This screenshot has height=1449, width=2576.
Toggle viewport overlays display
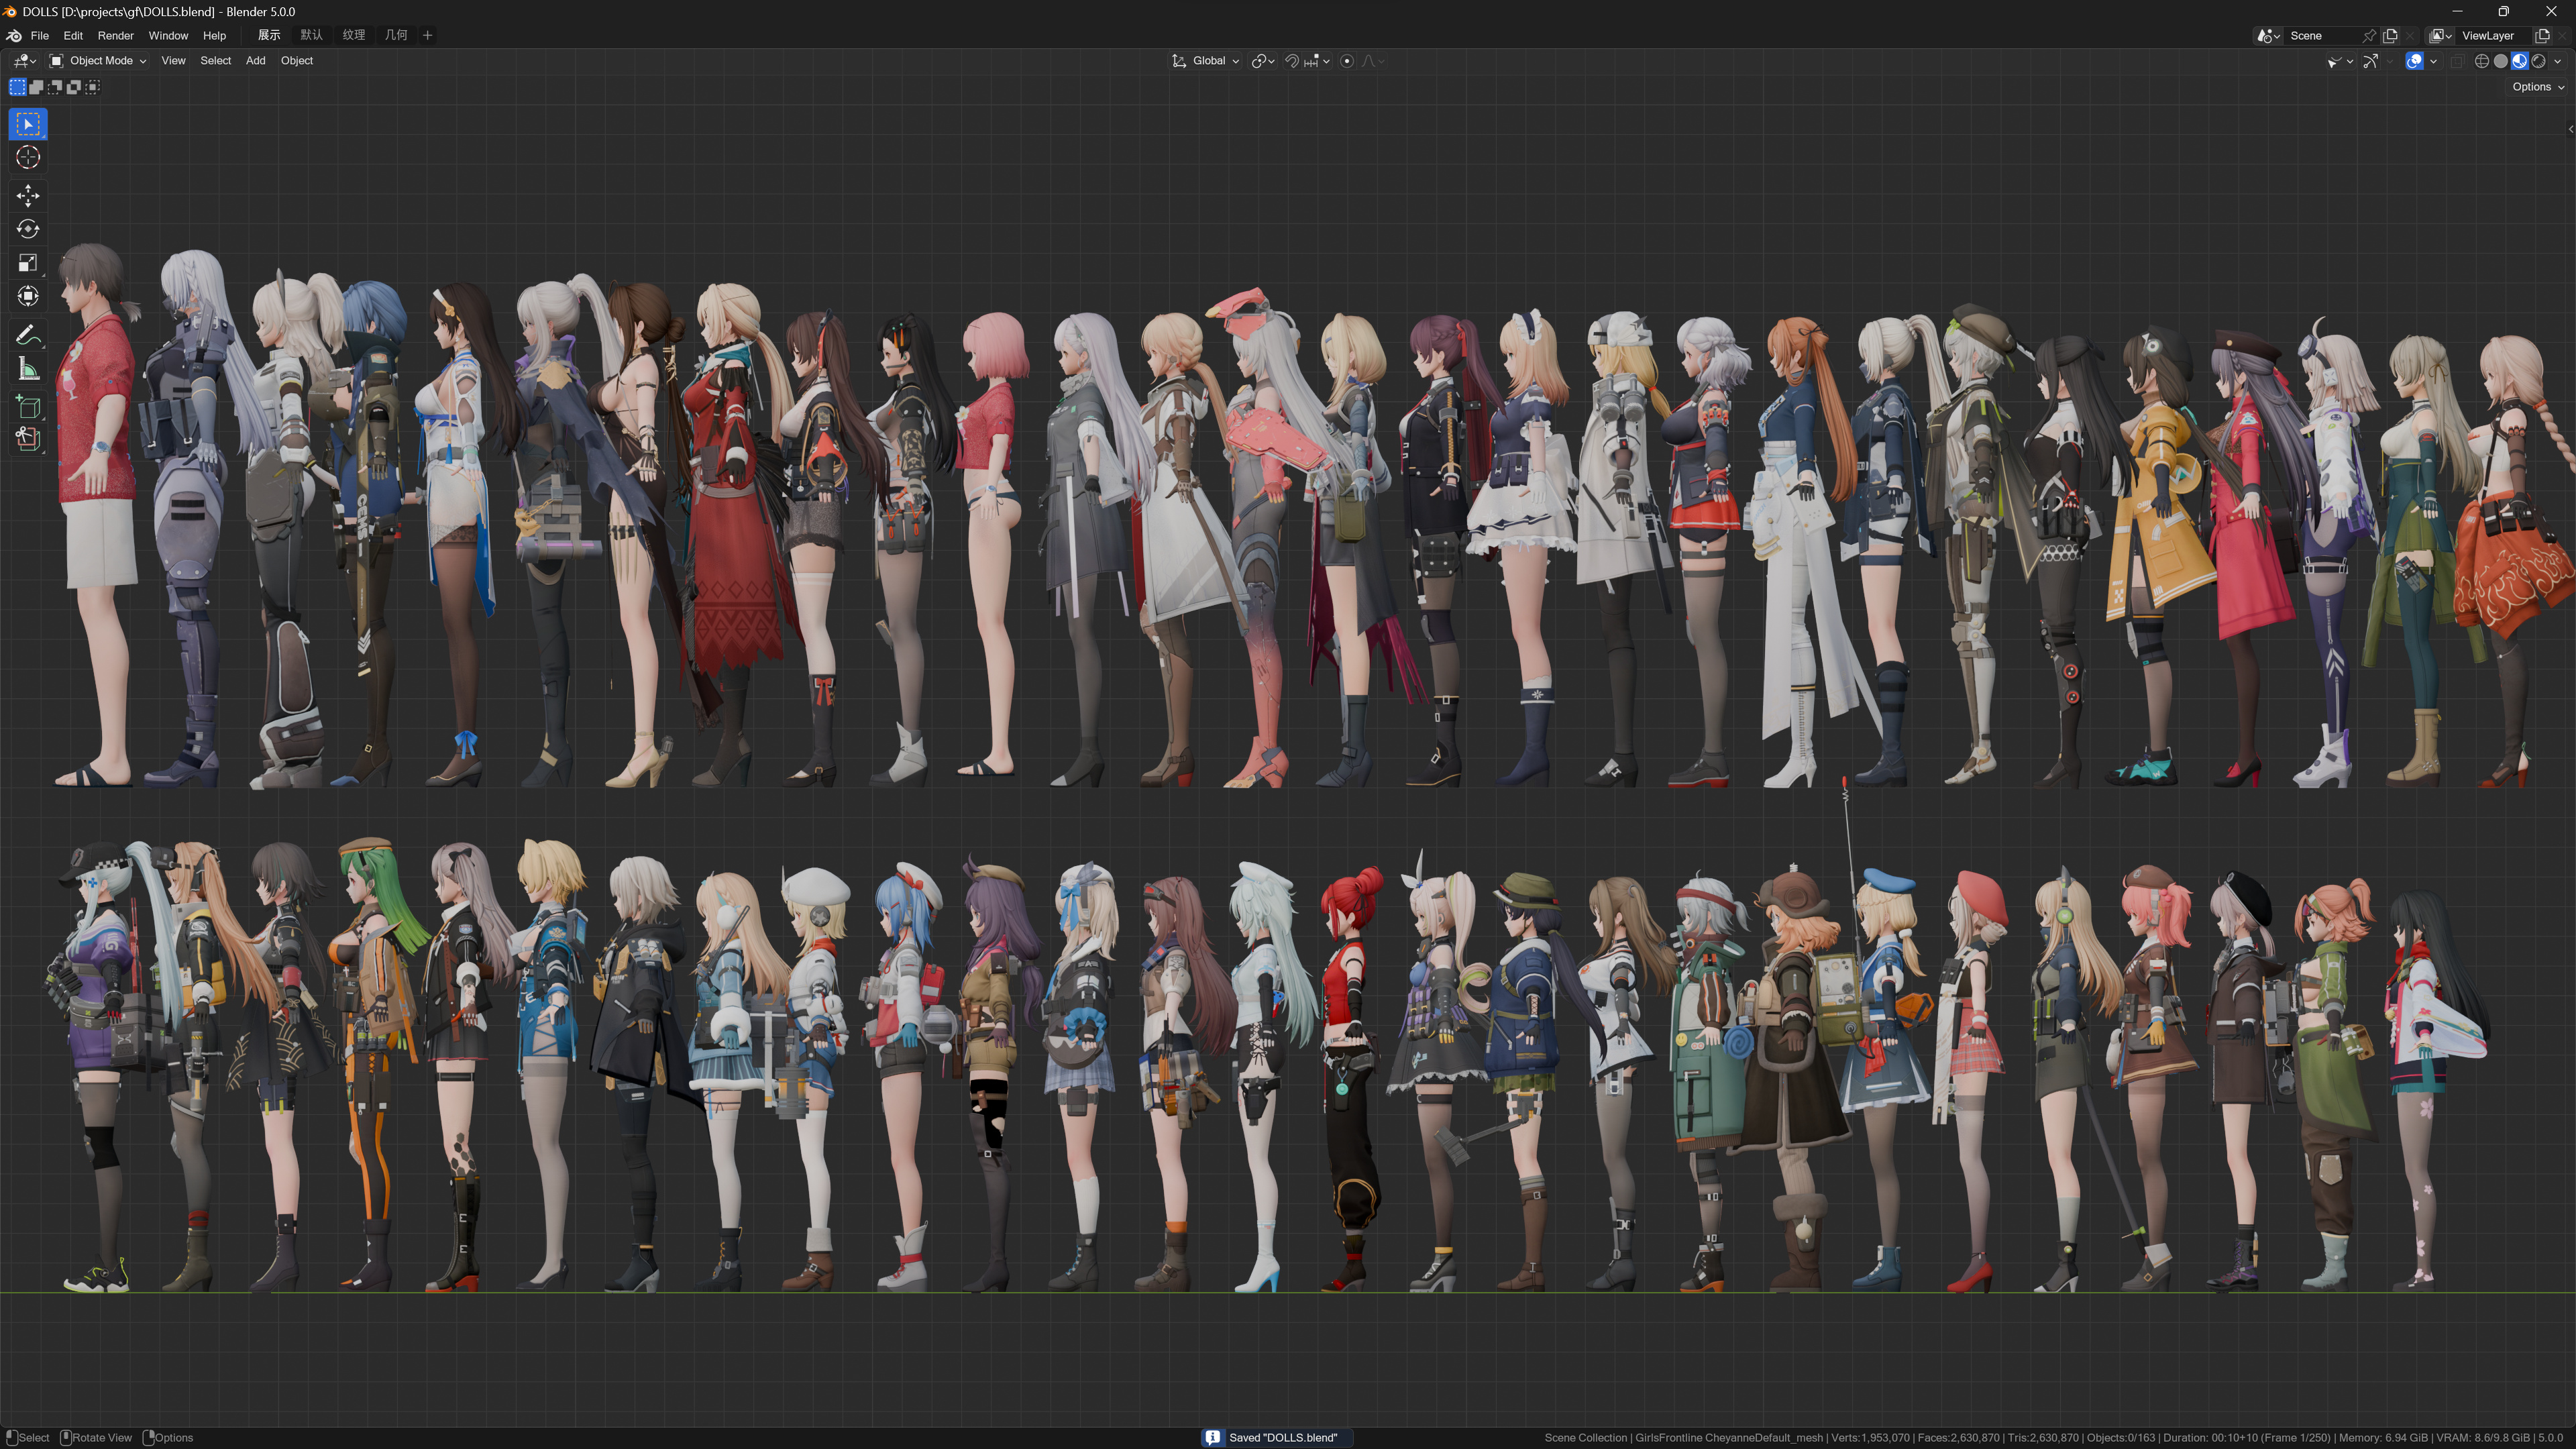2414,61
